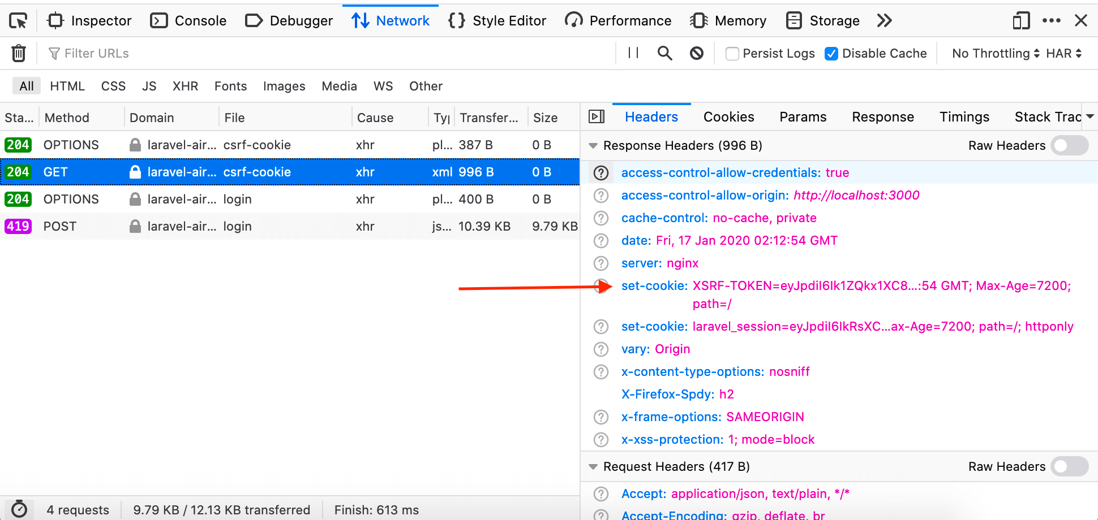
Task: Open help icon for server header
Action: [601, 263]
